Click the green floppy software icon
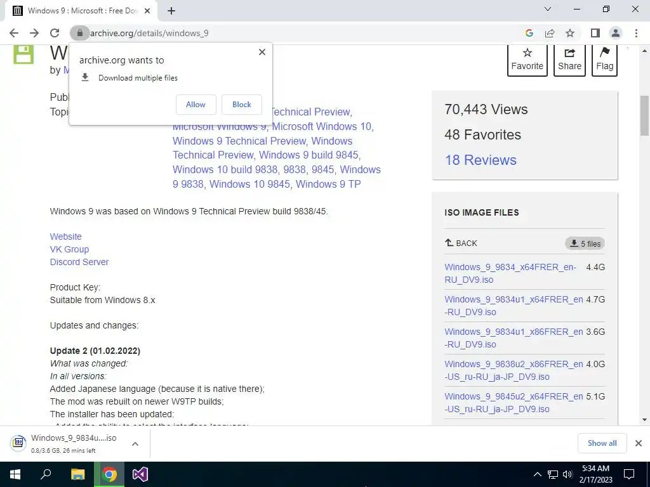The width and height of the screenshot is (650, 487). 23,55
